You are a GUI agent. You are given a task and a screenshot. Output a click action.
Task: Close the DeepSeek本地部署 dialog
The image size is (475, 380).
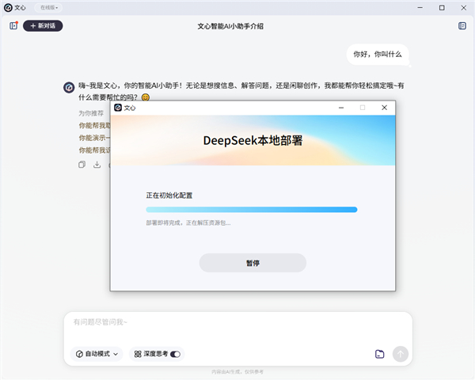(x=384, y=108)
